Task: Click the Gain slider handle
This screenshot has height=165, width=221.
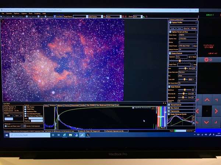Action: pyautogui.click(x=185, y=69)
